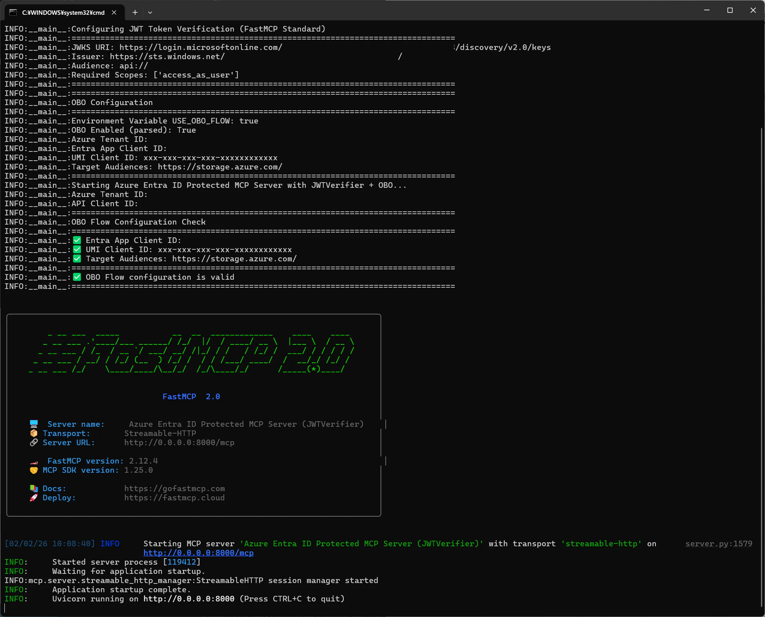
Task: Click the FastMCP version number 2.12.4
Action: click(143, 461)
